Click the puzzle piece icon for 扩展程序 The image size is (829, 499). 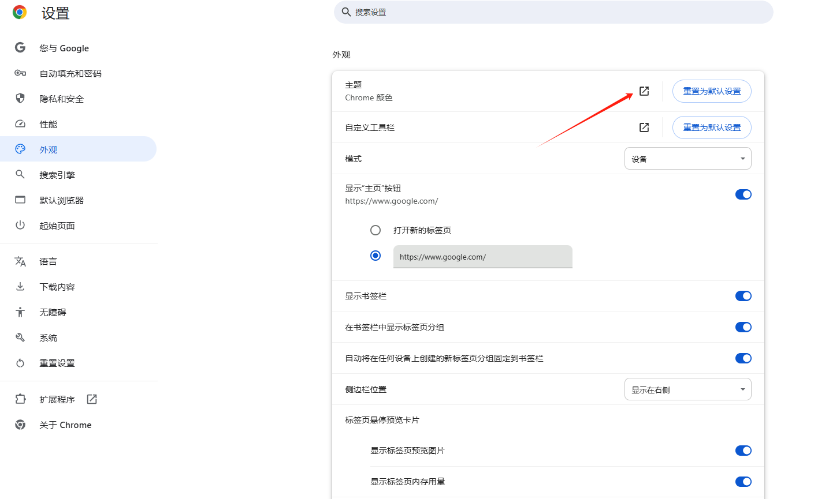pyautogui.click(x=21, y=399)
